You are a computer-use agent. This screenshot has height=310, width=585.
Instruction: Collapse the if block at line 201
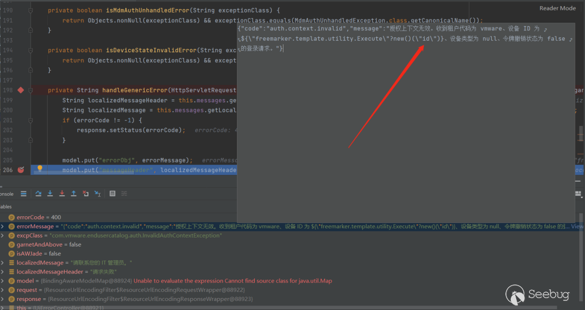coord(30,120)
